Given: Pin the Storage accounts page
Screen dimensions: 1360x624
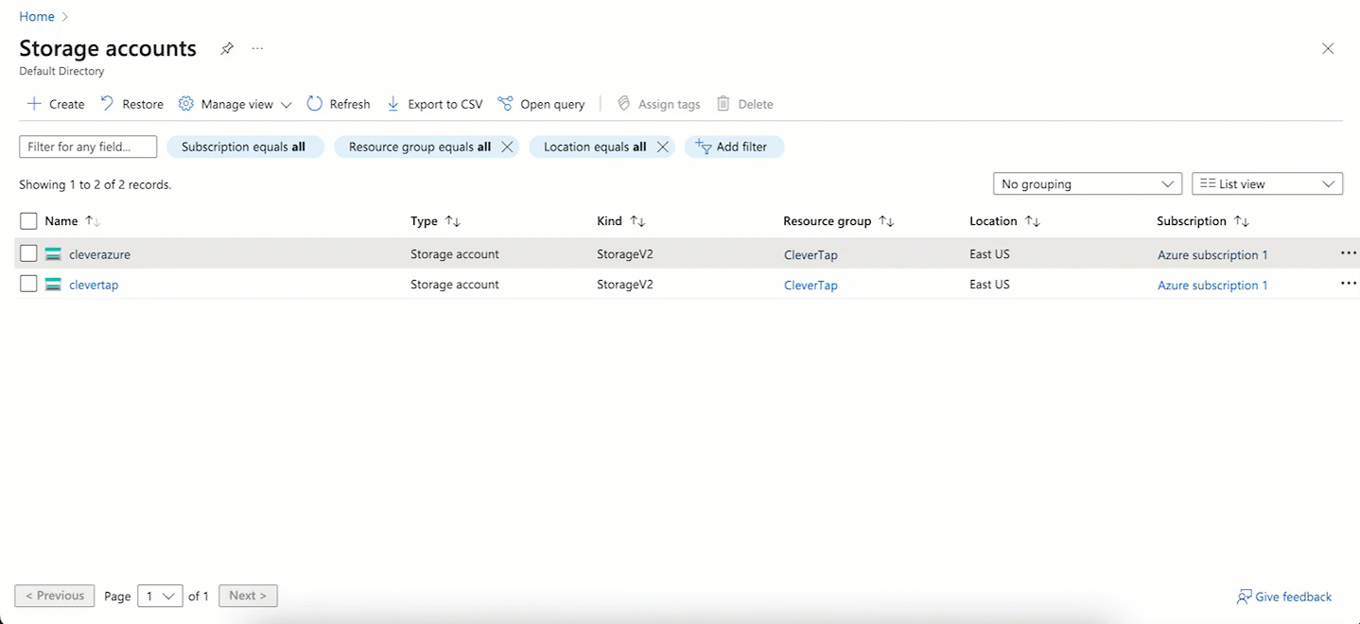Looking at the screenshot, I should (226, 48).
